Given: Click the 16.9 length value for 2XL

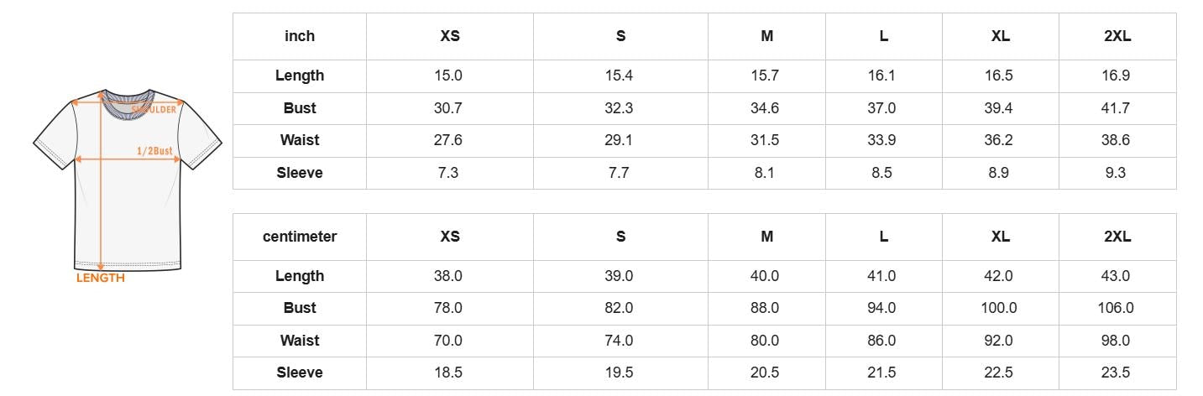Looking at the screenshot, I should point(1116,76).
